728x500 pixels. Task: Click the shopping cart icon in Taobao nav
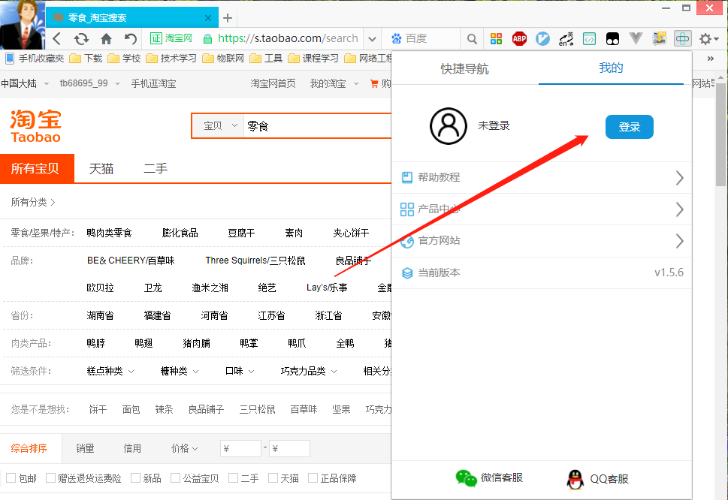pos(374,83)
